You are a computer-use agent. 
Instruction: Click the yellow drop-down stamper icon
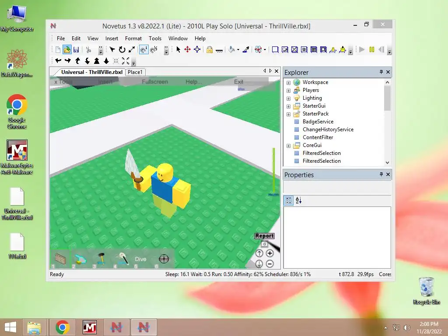pyautogui.click(x=342, y=50)
